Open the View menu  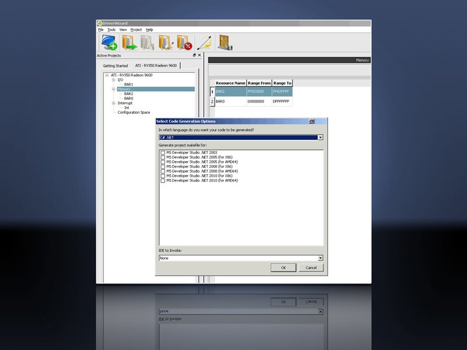pos(123,30)
